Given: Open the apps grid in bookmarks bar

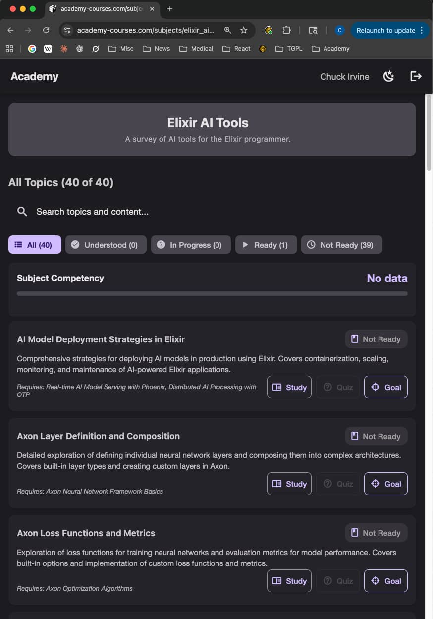Looking at the screenshot, I should point(9,49).
